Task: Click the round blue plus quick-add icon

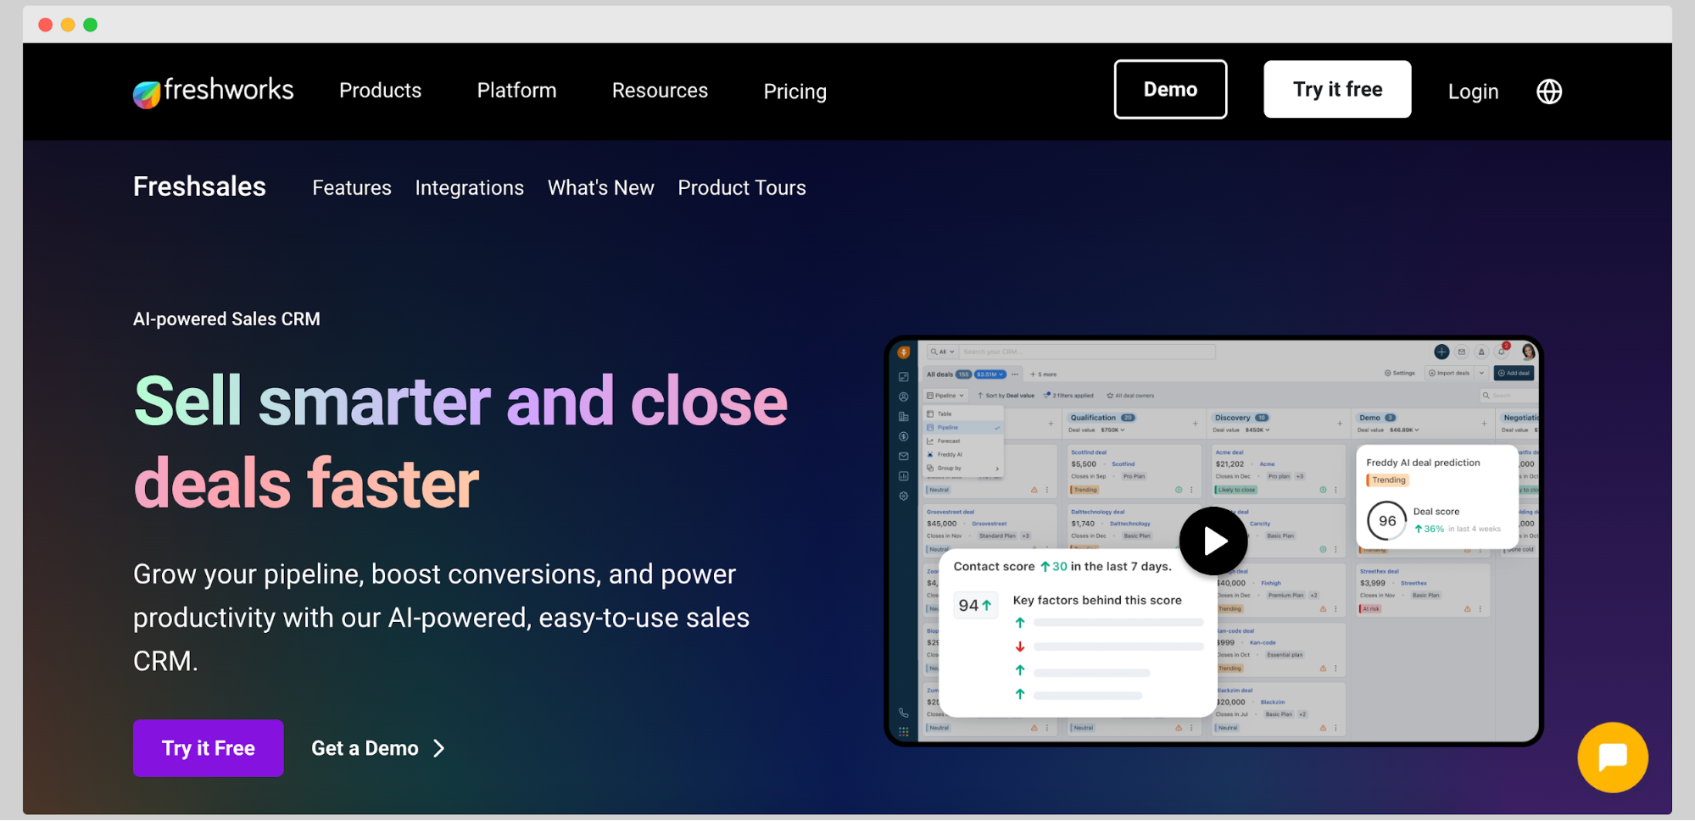Action: pos(1441,352)
